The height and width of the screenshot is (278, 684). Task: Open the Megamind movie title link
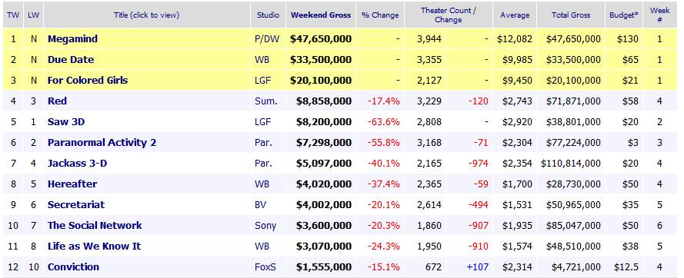tap(72, 39)
